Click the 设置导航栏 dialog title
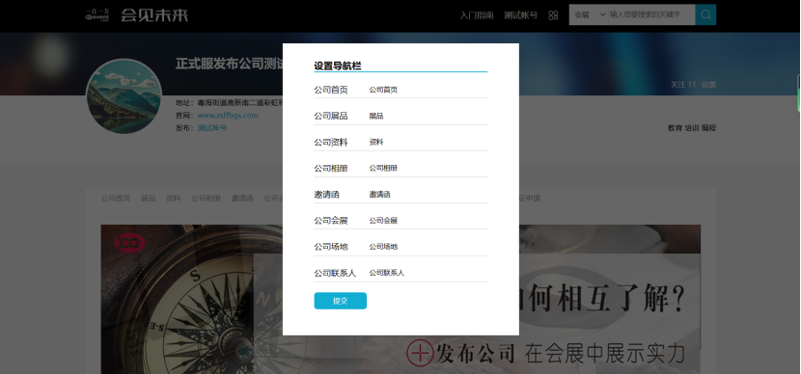 (338, 66)
